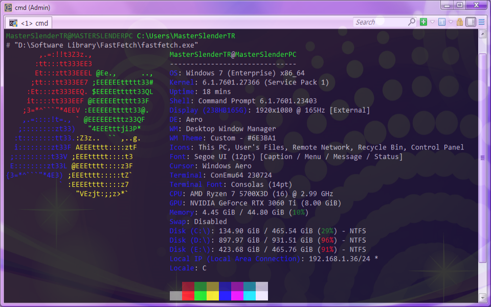Open the hamburger system menu in the toolbar

pyautogui.click(x=482, y=22)
